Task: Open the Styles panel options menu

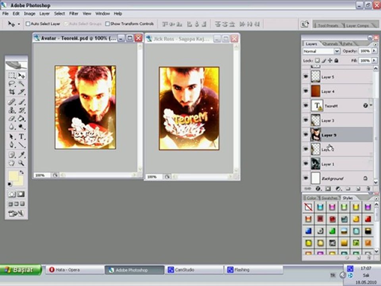Action: 376,199
